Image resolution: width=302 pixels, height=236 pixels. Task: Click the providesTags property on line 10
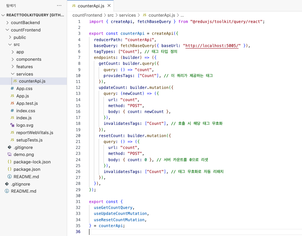coord(118,76)
